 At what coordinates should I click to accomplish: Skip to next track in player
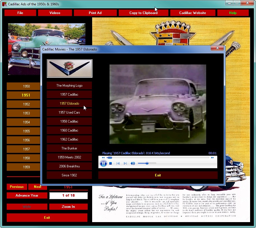tap(125, 163)
